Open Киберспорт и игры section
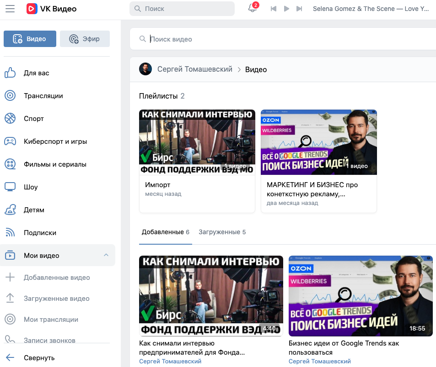 click(x=55, y=142)
